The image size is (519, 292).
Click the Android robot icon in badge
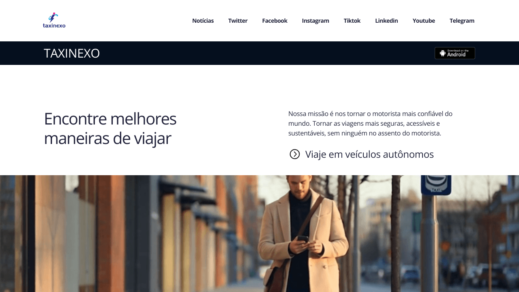(443, 53)
